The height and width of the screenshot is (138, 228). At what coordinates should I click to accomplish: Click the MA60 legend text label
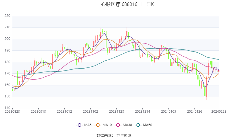click(x=148, y=125)
